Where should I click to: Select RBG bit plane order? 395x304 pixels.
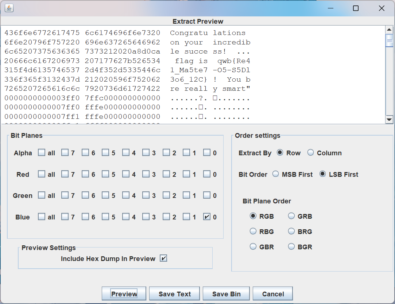point(253,231)
